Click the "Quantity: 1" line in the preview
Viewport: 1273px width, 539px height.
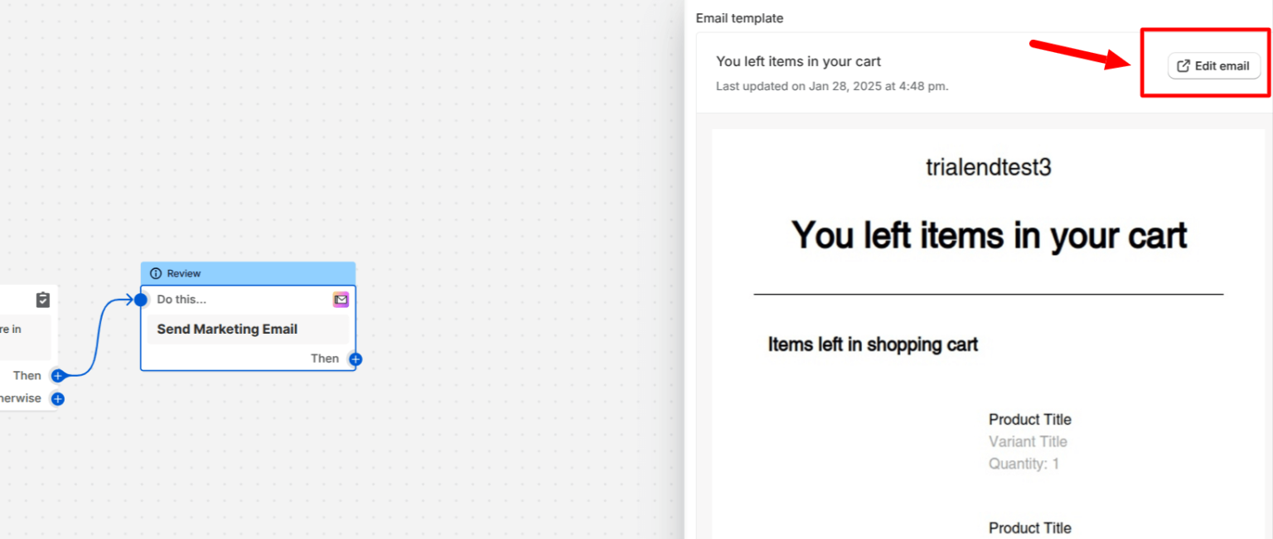click(x=1024, y=464)
